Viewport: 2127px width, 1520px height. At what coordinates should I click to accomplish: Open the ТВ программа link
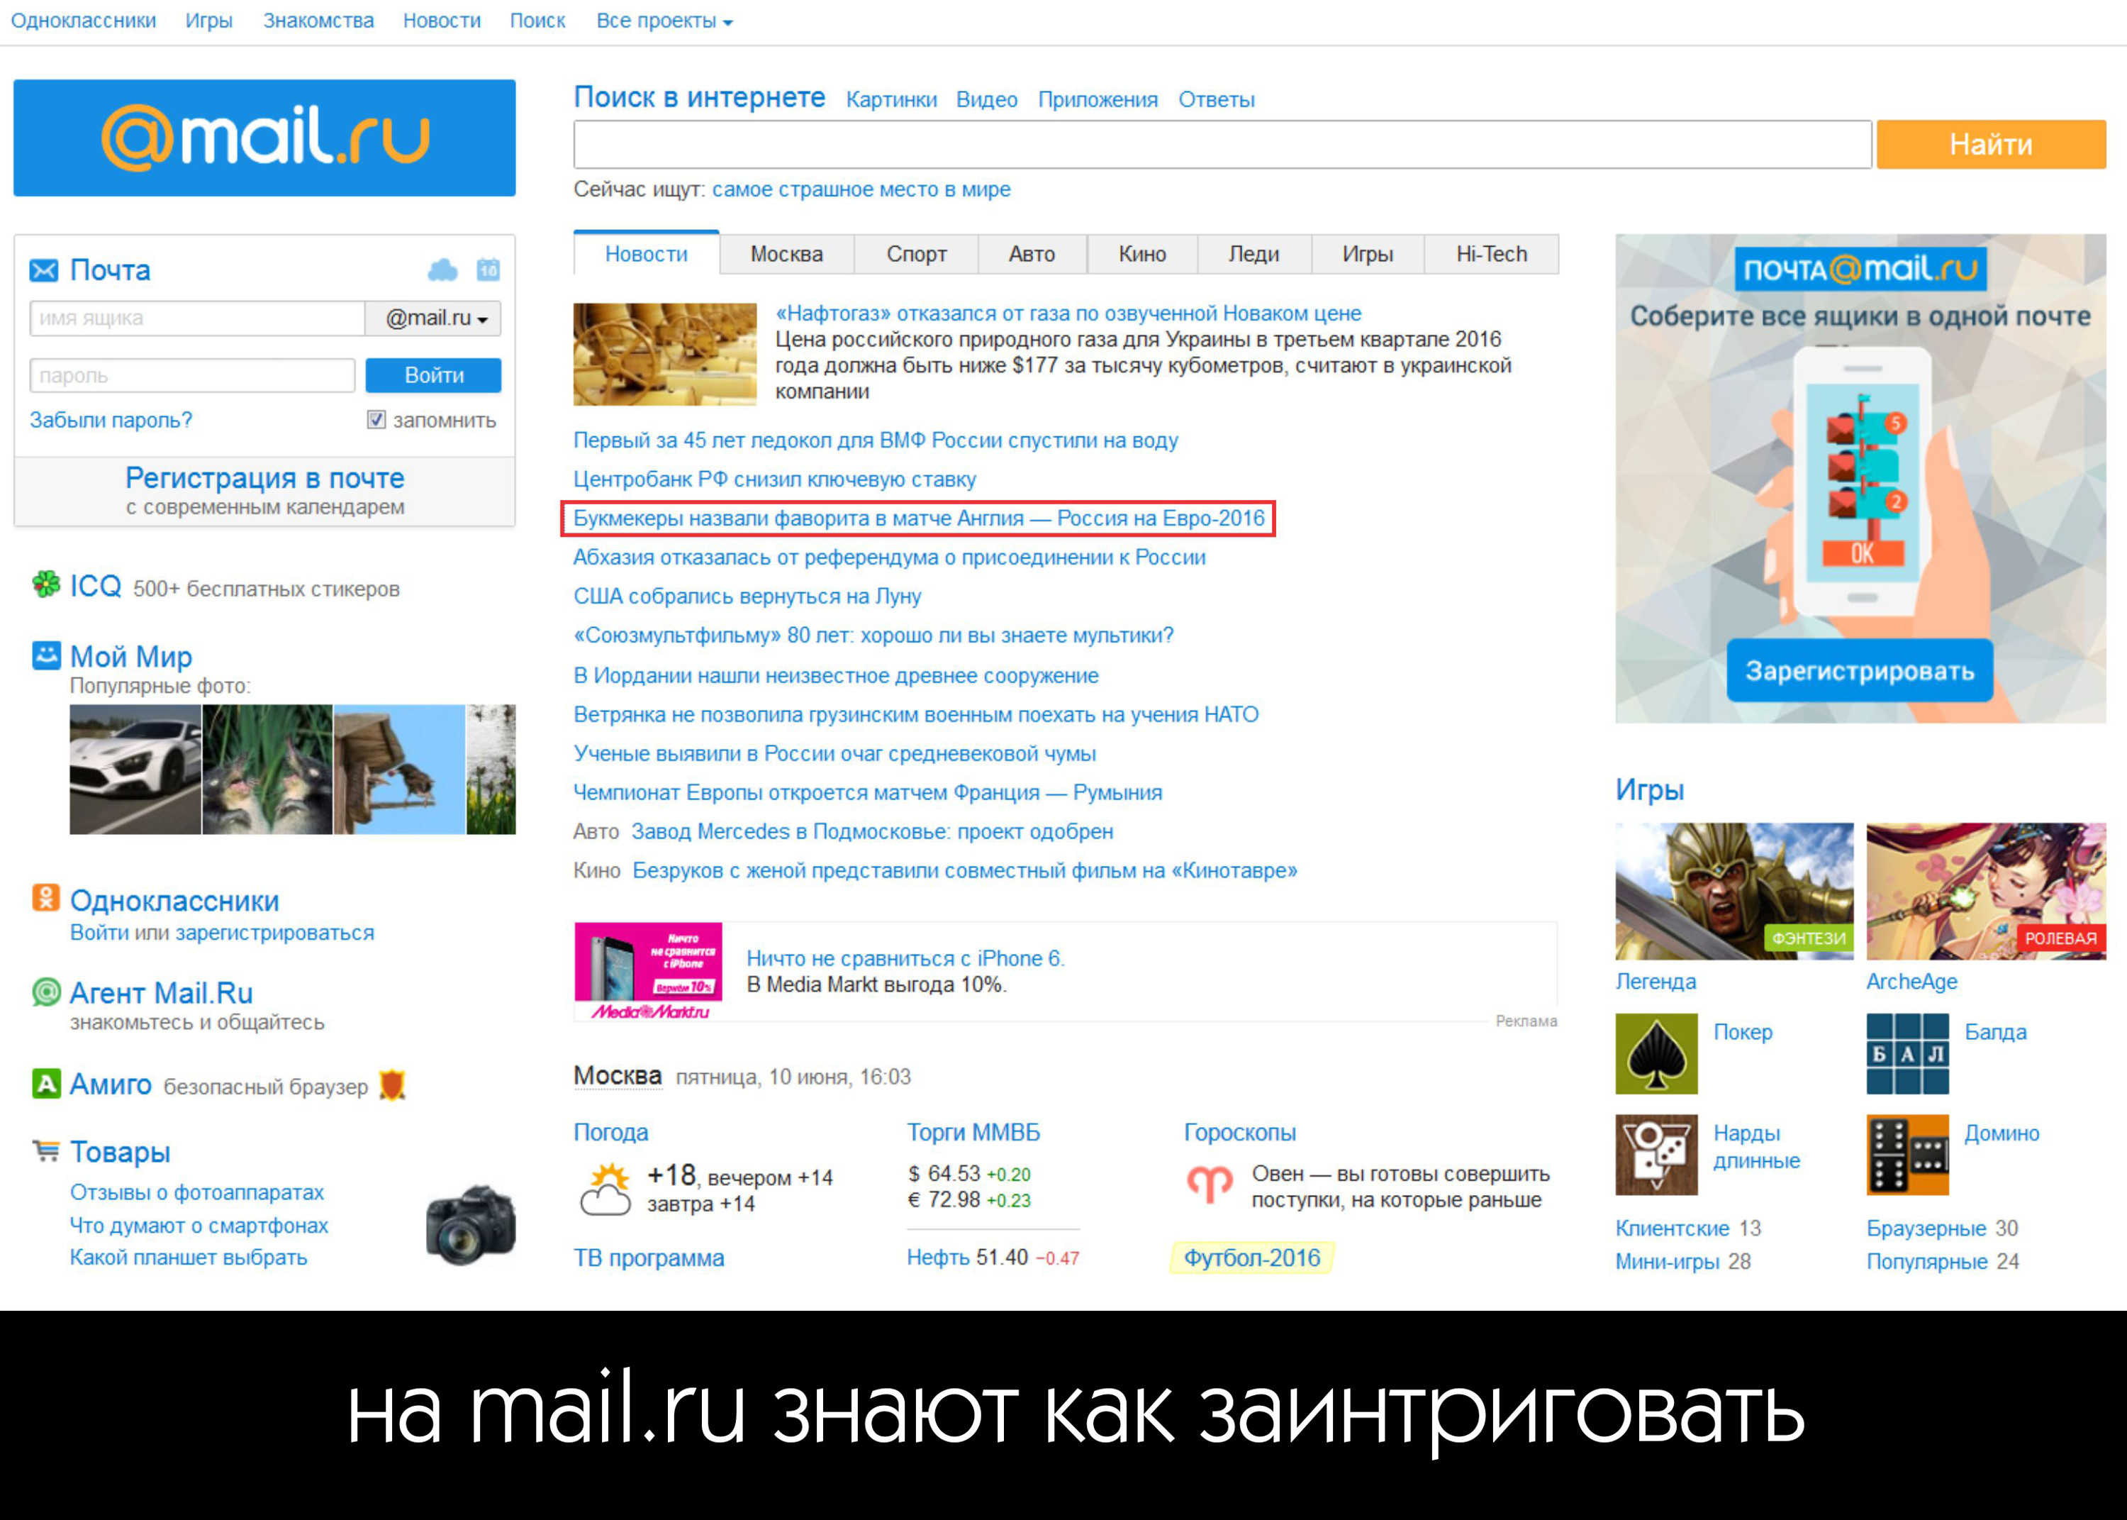point(648,1257)
